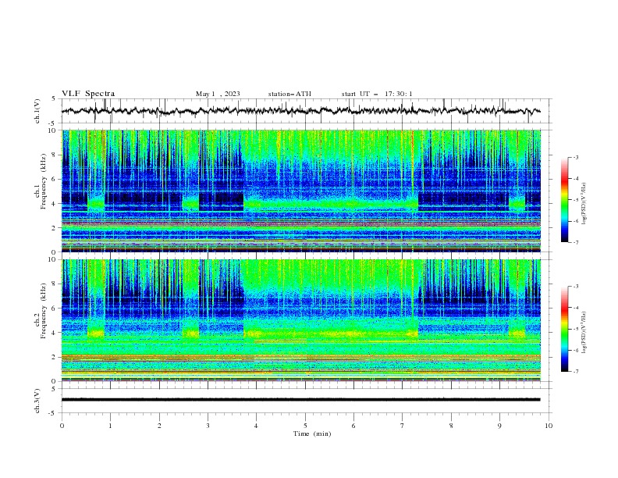618x478 pixels.
Task: Select the "start UT = 17:30:1" text
Action: point(377,94)
